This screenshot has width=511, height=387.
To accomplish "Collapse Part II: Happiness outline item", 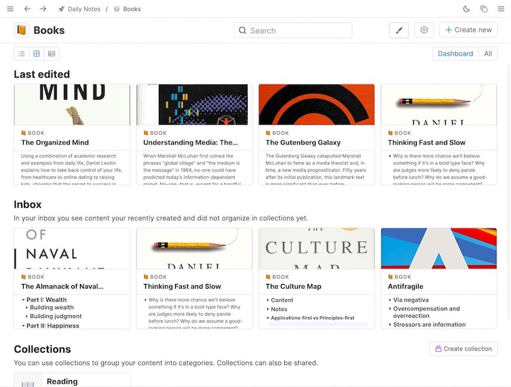I will pos(24,326).
